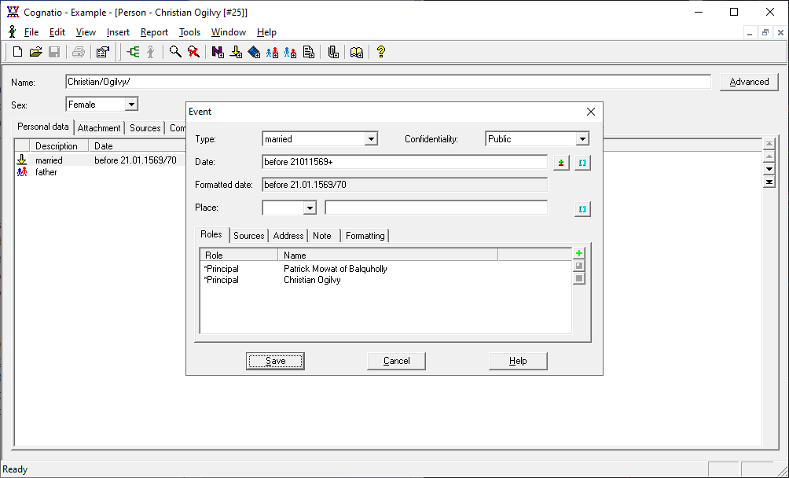Screen dimensions: 789x478
Task: Open the event Type dropdown
Action: point(371,139)
